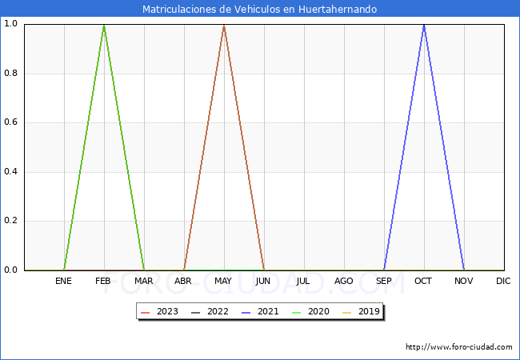Select the 2022 legend label
This screenshot has width=520, height=360.
pyautogui.click(x=218, y=312)
